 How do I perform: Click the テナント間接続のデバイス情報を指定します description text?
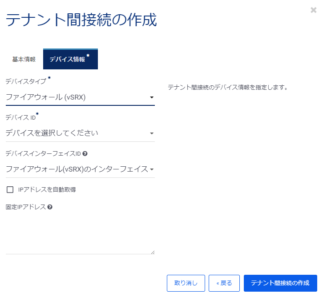pos(228,88)
